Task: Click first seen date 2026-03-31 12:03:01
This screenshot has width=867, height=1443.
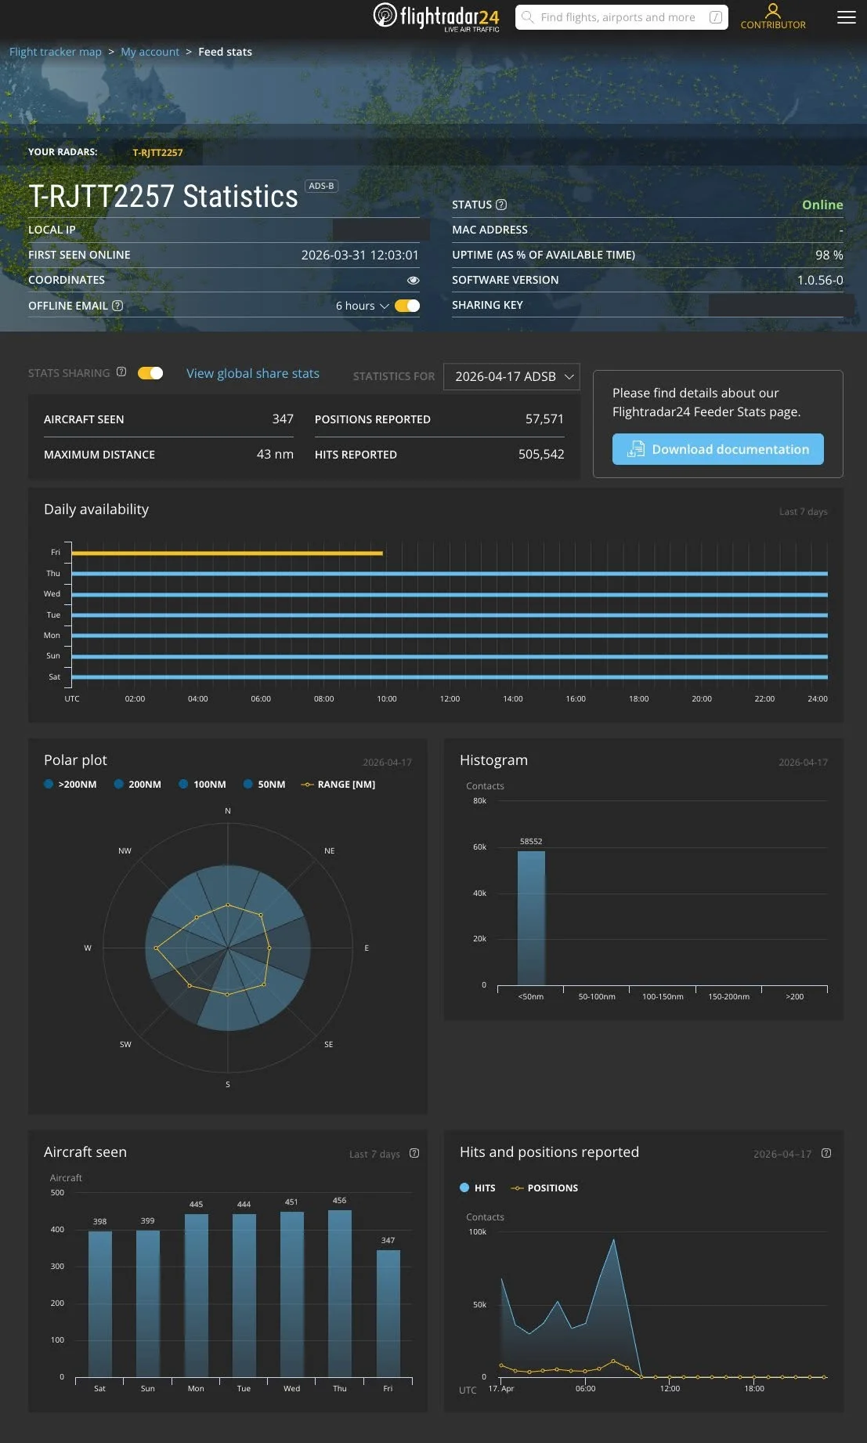Action: coord(359,255)
